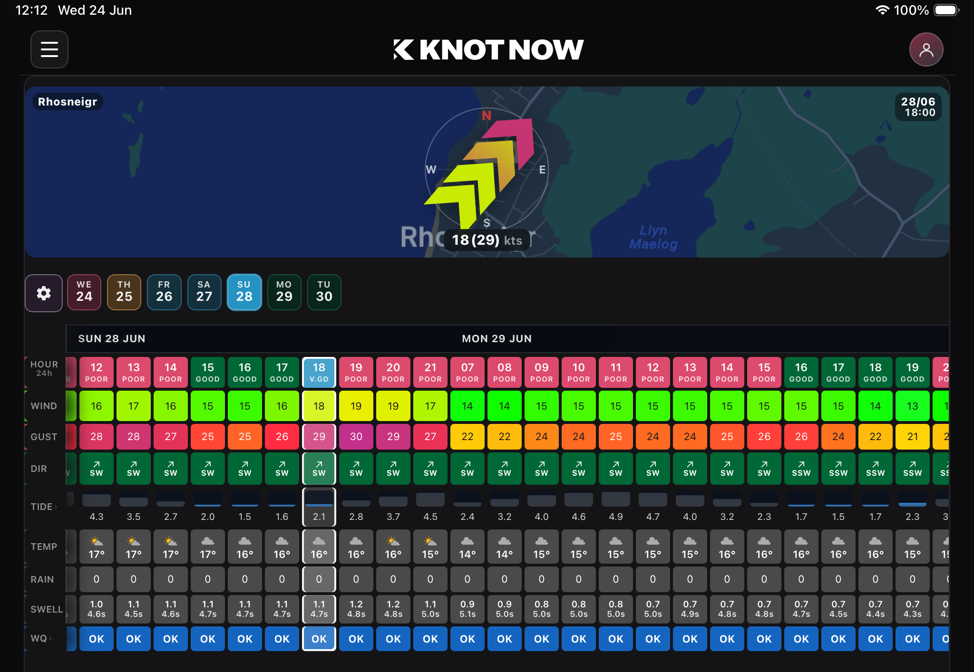Switch to Thursday 25 tab
Viewport: 974px width, 672px height.
tap(124, 292)
